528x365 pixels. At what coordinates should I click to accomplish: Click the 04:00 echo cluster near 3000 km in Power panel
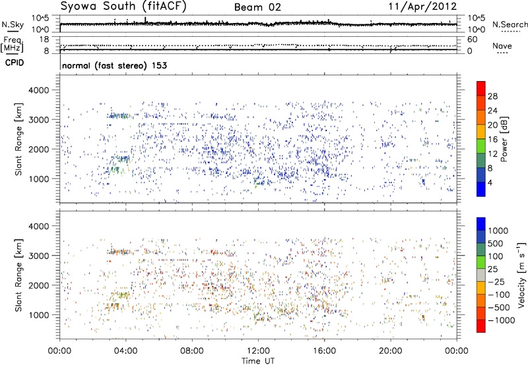(x=118, y=116)
